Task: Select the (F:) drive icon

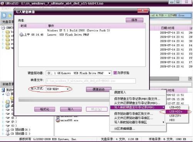Action: [8, 122]
